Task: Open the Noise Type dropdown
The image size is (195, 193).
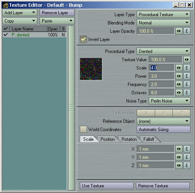Action: click(169, 101)
